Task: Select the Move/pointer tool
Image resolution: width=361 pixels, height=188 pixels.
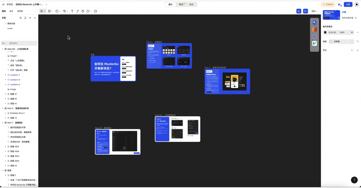Action: pyautogui.click(x=42, y=11)
